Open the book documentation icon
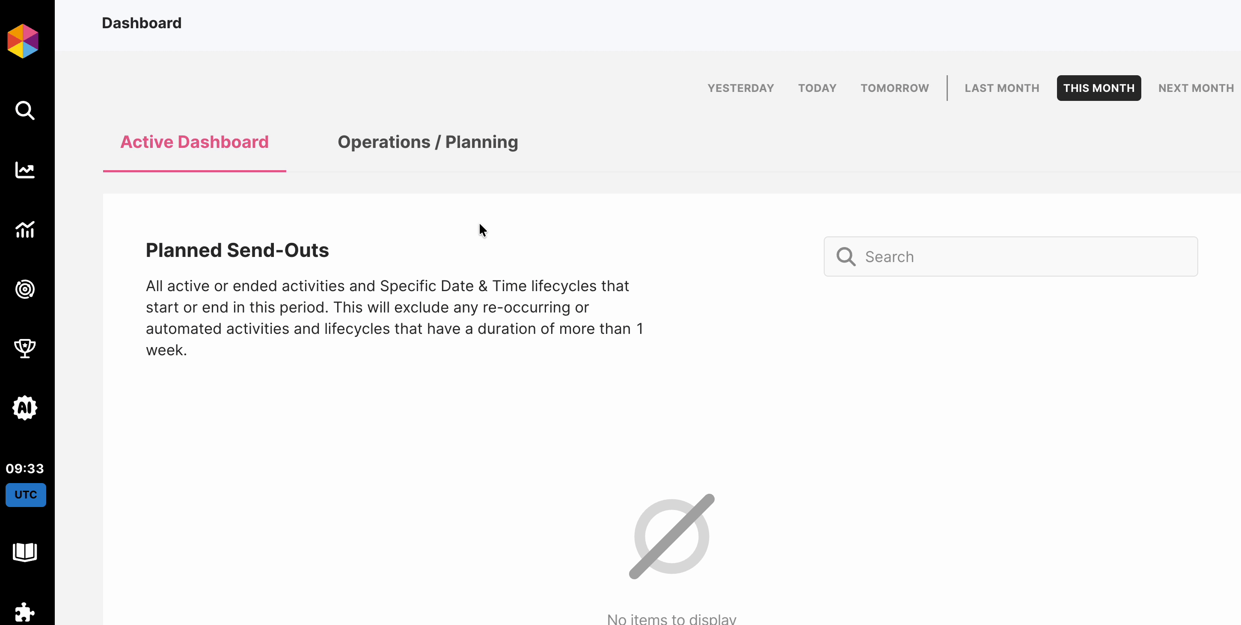 (24, 552)
